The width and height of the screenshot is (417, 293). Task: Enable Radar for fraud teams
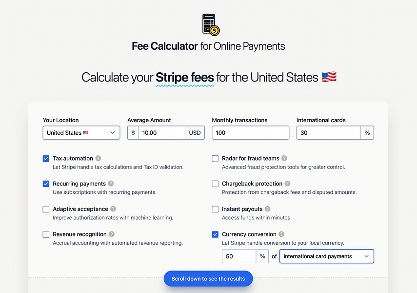tap(215, 158)
